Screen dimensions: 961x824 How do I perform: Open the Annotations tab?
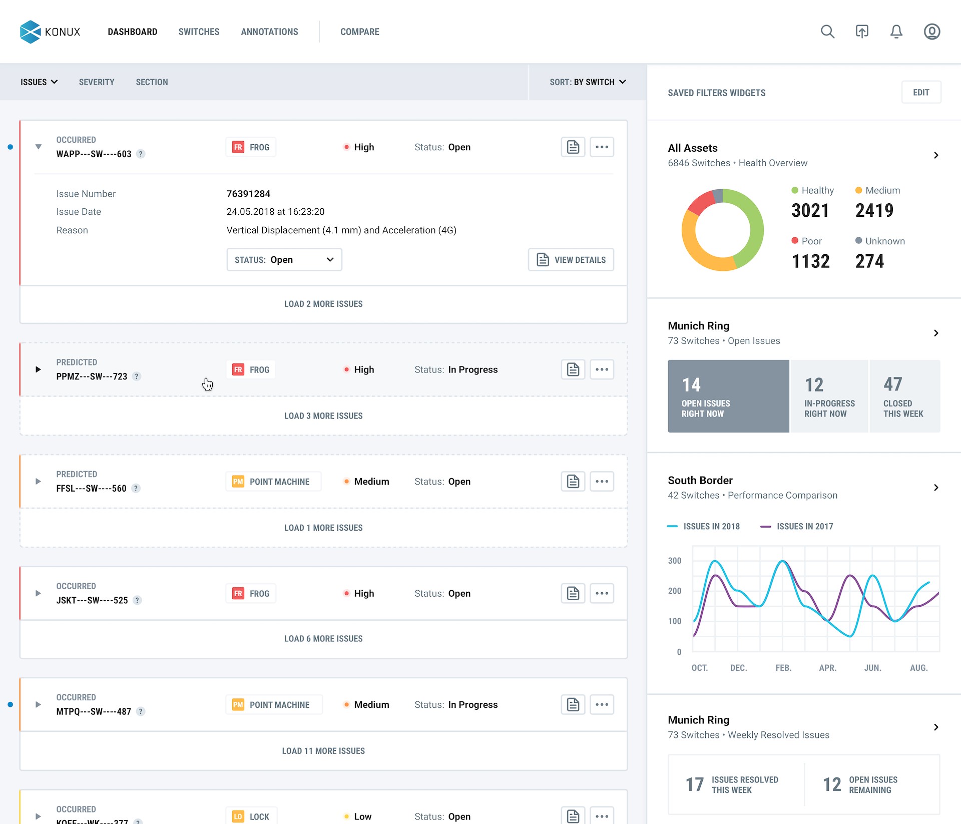point(269,32)
